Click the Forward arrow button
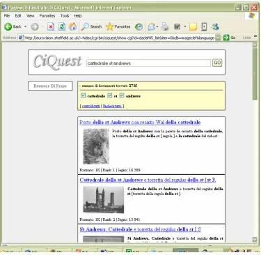The width and height of the screenshot is (261, 255). (35, 26)
